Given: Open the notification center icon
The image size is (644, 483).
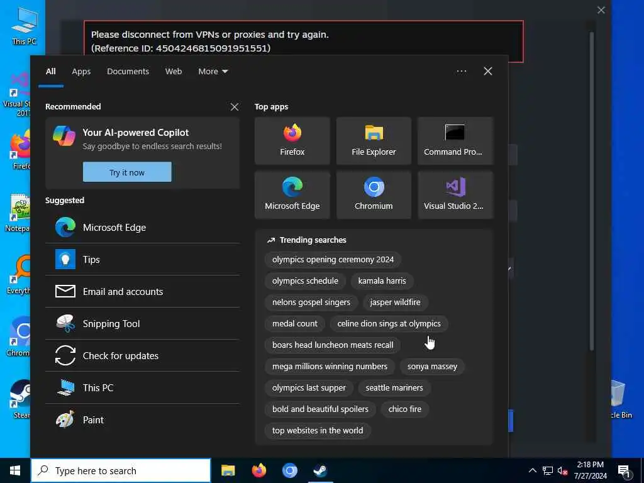Looking at the screenshot, I should [x=625, y=471].
